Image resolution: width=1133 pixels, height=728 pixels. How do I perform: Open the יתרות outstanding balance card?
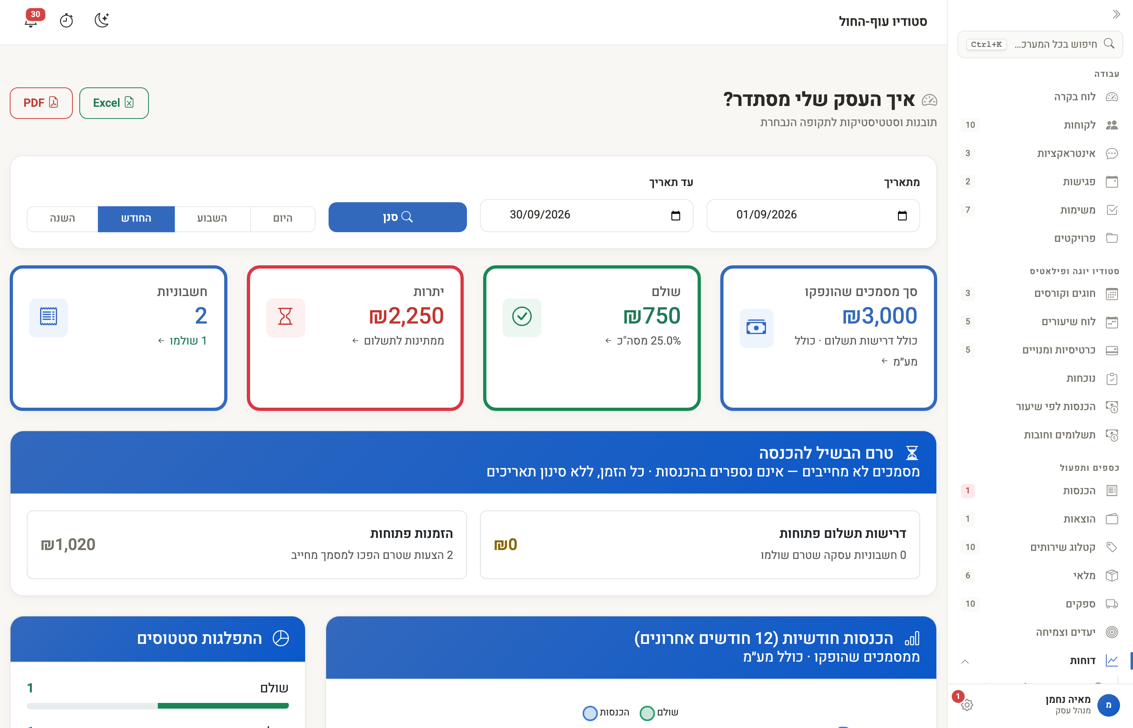[x=355, y=338]
